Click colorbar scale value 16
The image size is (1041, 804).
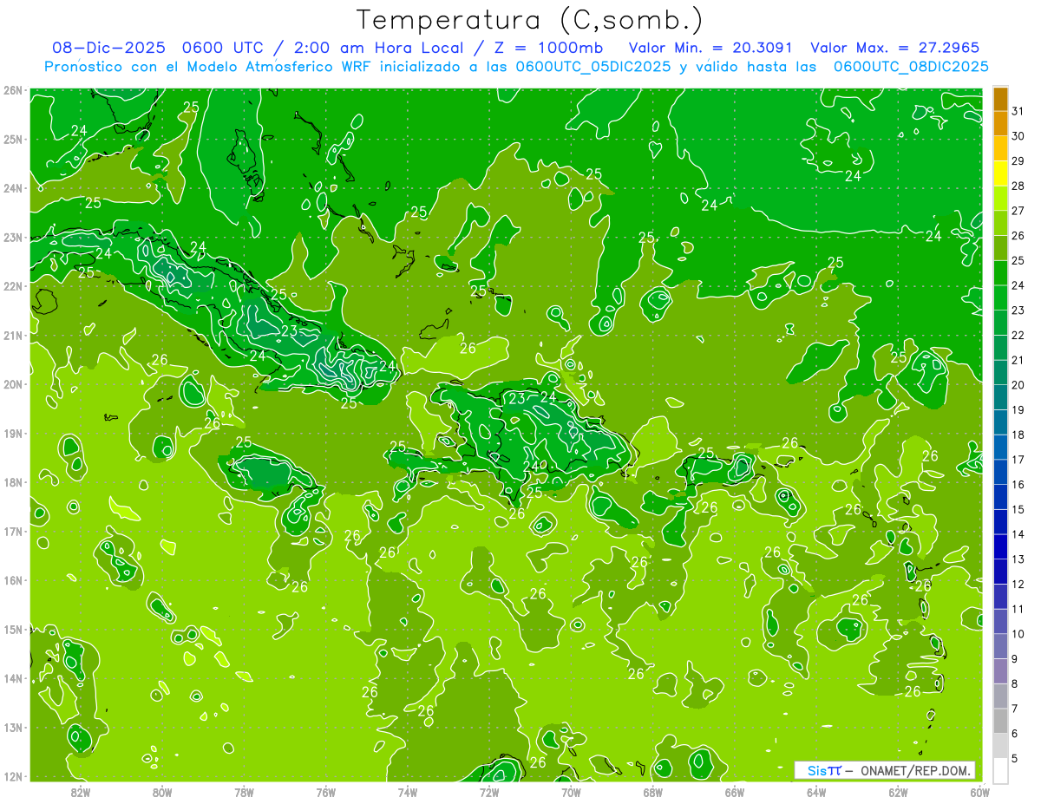tap(1018, 485)
